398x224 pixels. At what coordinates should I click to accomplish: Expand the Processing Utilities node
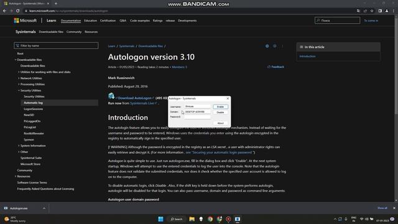tap(19, 85)
